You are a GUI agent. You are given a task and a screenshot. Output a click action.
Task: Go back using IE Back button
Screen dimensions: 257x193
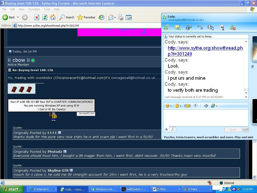tap(9, 17)
